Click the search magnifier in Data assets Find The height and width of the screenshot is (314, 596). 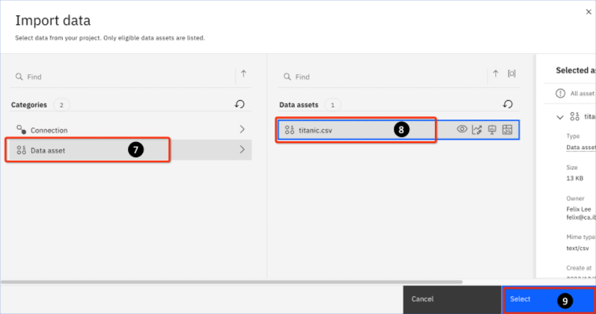[287, 77]
